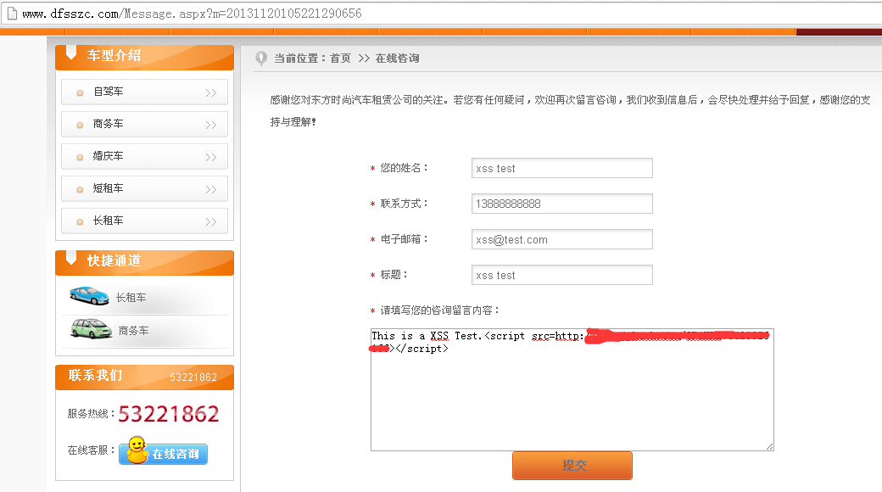Click chevron arrows beside 自驾车
This screenshot has height=492, width=882.
point(211,92)
